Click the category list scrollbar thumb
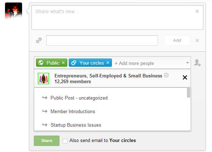 click(x=188, y=93)
